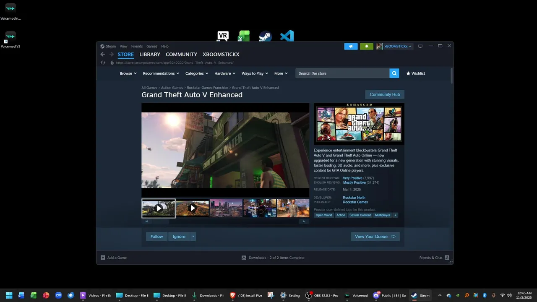Screen dimensions: 537x302
Task: Open the green notifications bell
Action: [x=366, y=46]
